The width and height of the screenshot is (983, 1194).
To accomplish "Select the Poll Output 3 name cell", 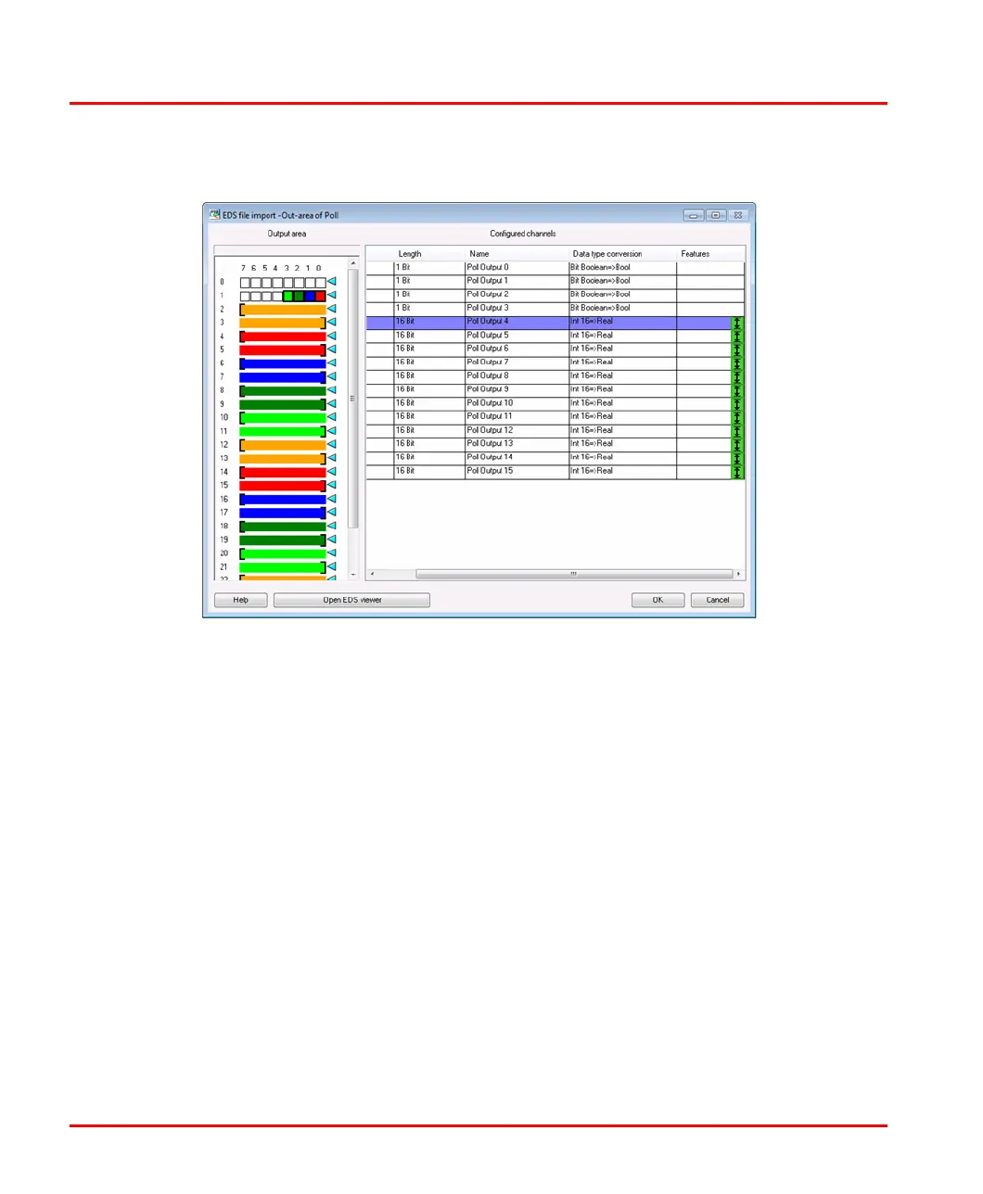I will click(x=517, y=309).
